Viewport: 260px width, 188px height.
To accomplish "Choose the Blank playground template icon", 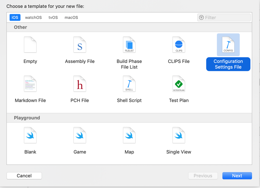I will pyautogui.click(x=30, y=135).
